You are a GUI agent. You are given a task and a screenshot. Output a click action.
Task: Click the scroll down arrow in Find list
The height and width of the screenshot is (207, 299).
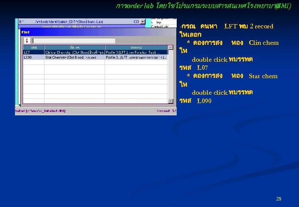(x=171, y=101)
